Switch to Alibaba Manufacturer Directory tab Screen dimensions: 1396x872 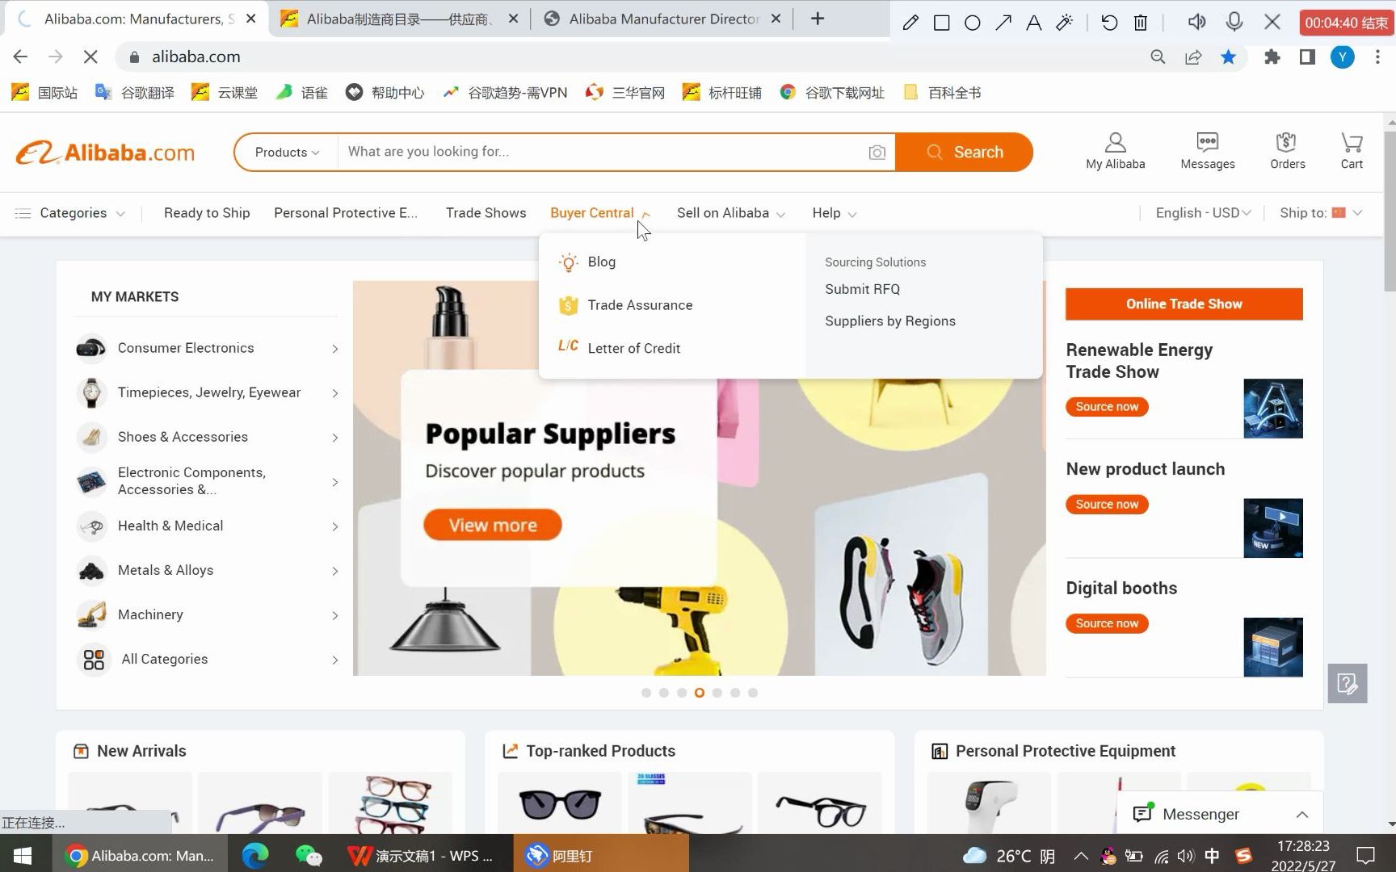tap(662, 19)
